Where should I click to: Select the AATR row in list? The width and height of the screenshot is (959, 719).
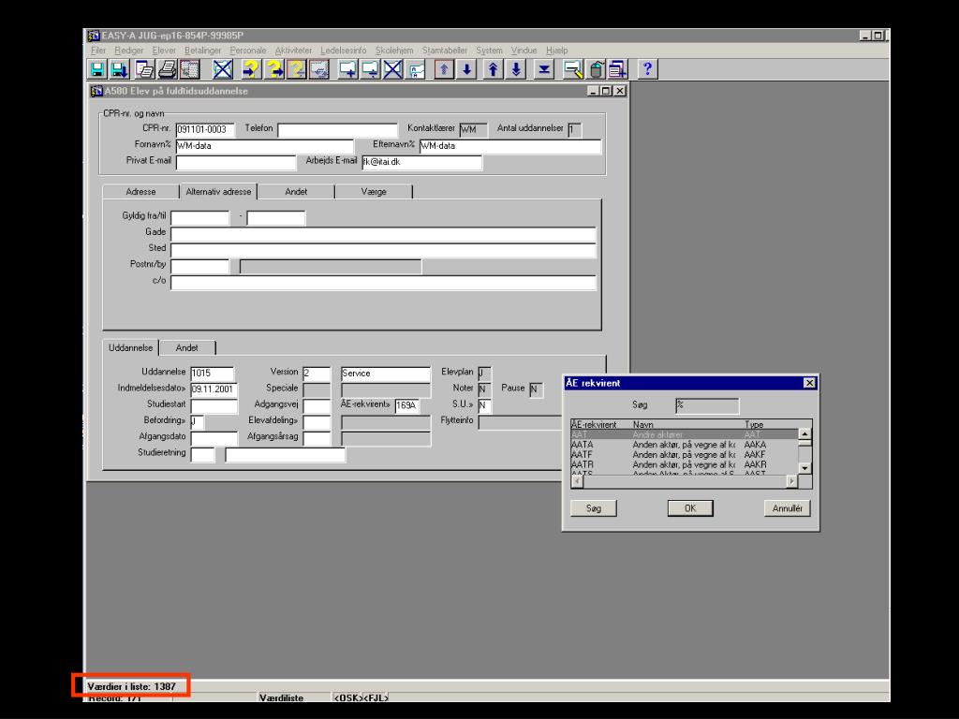[684, 464]
